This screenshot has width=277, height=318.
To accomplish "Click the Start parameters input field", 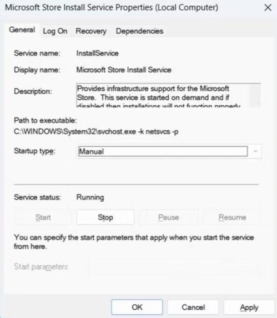I will coord(175,266).
